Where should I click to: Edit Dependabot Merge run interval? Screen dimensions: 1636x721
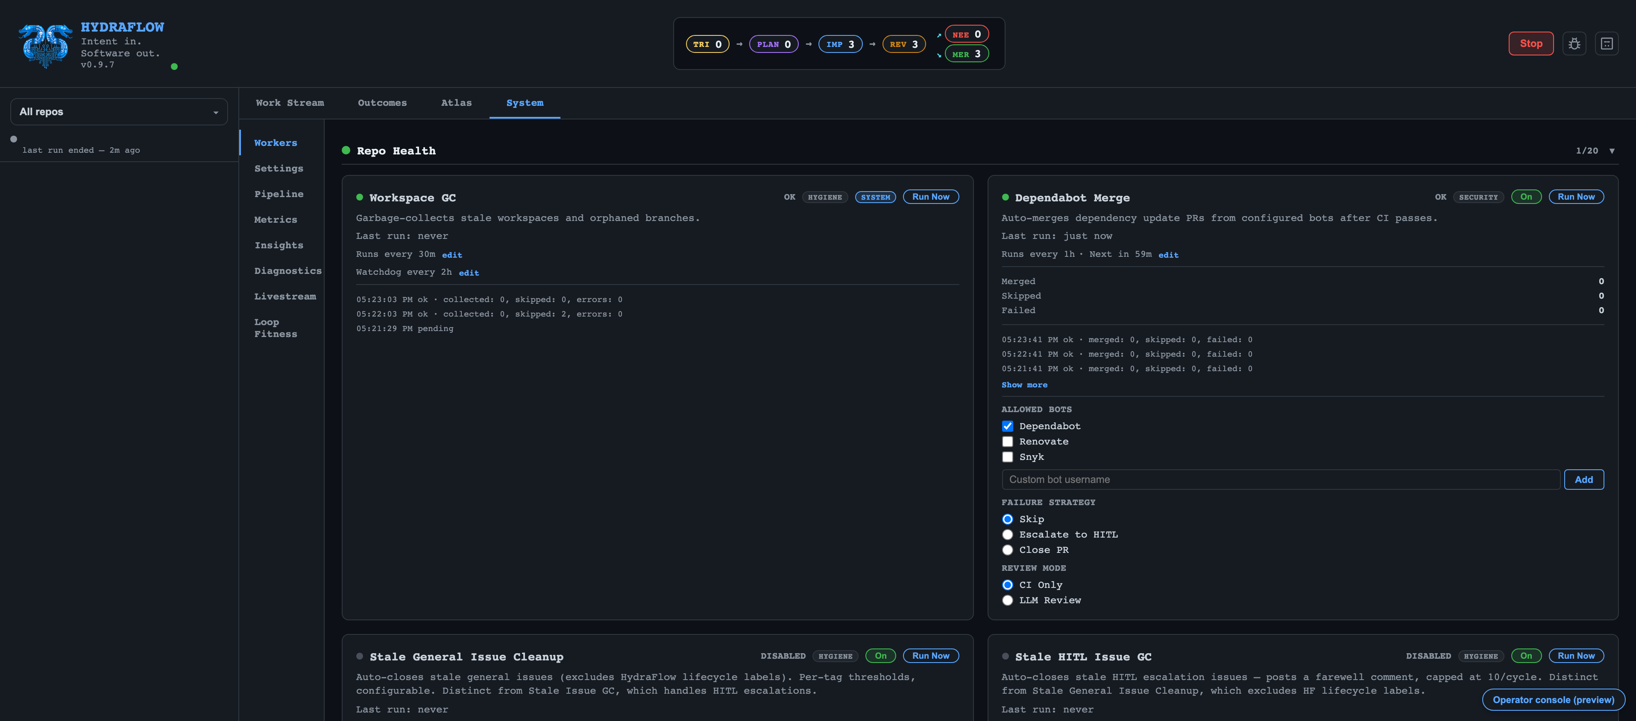tap(1168, 255)
